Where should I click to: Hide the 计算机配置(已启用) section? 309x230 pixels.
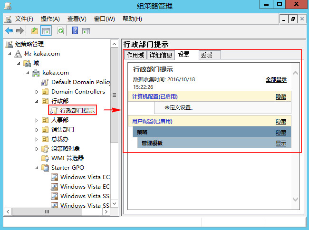coord(281,96)
